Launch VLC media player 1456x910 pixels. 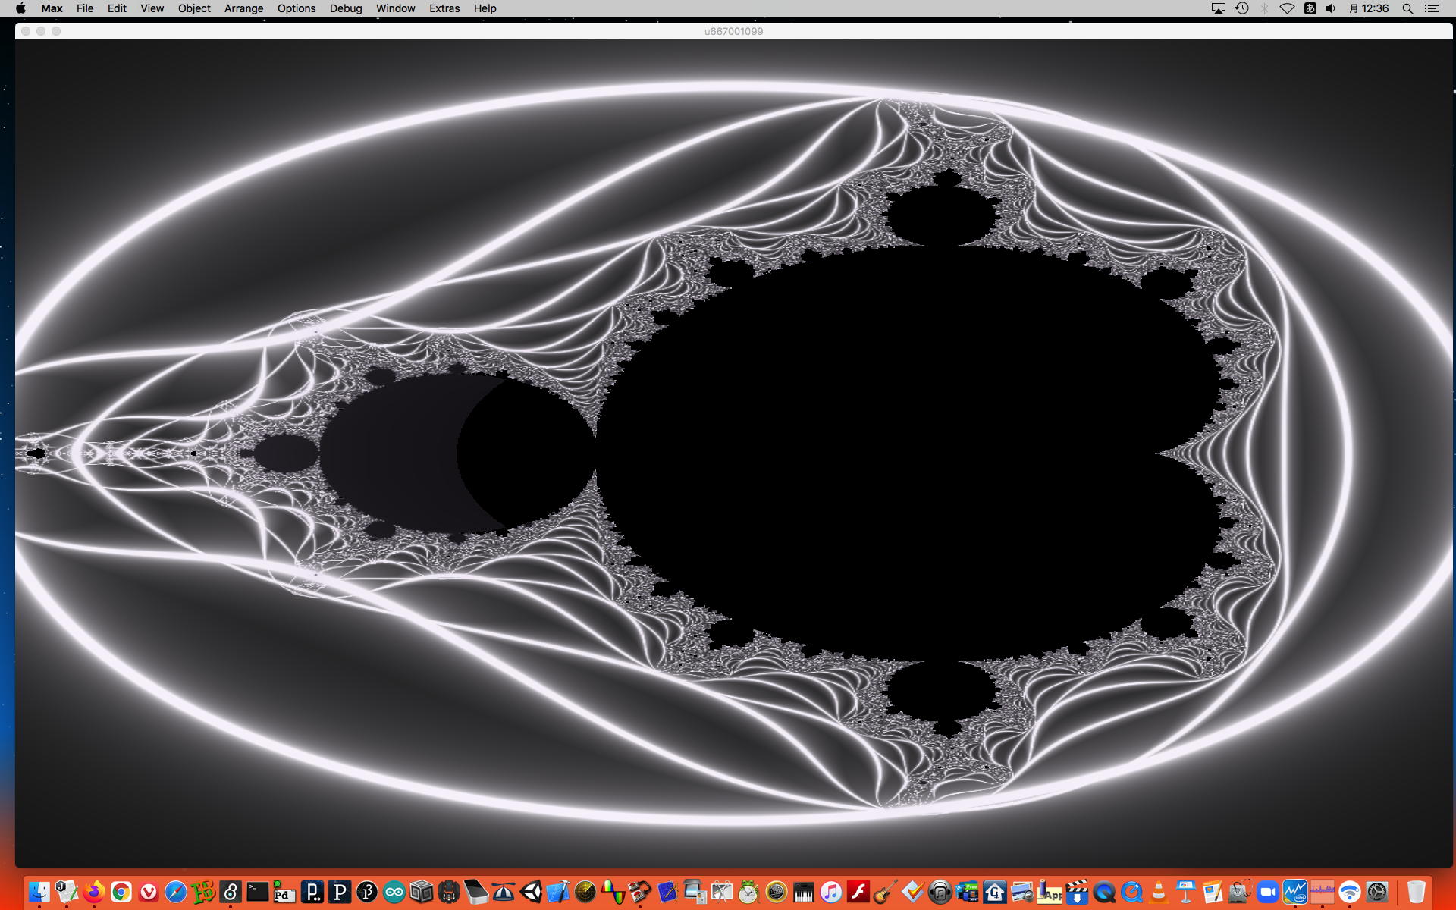[x=1159, y=892]
